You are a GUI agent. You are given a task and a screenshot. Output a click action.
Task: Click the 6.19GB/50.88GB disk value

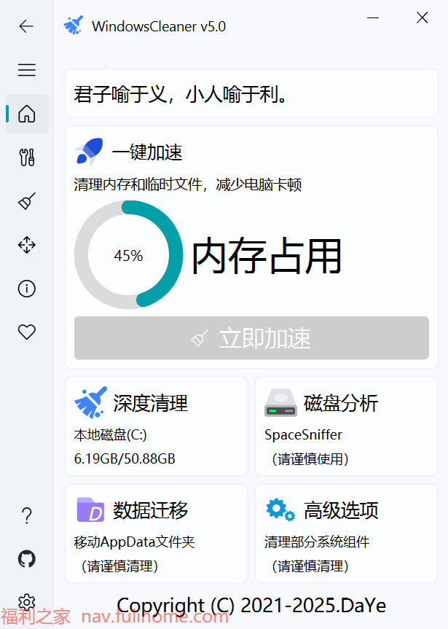click(x=125, y=458)
